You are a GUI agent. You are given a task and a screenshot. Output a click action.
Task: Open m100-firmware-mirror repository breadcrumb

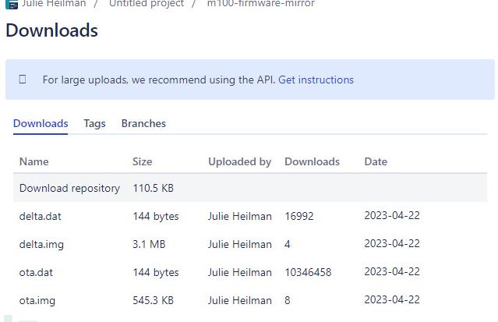pos(260,4)
